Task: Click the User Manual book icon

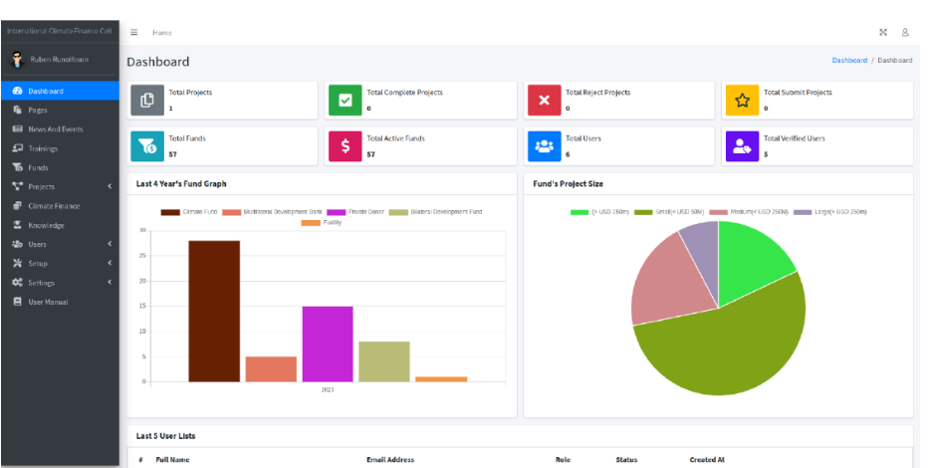Action: coord(17,302)
